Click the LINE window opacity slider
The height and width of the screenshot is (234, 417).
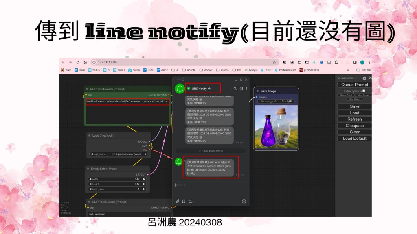pos(180,80)
